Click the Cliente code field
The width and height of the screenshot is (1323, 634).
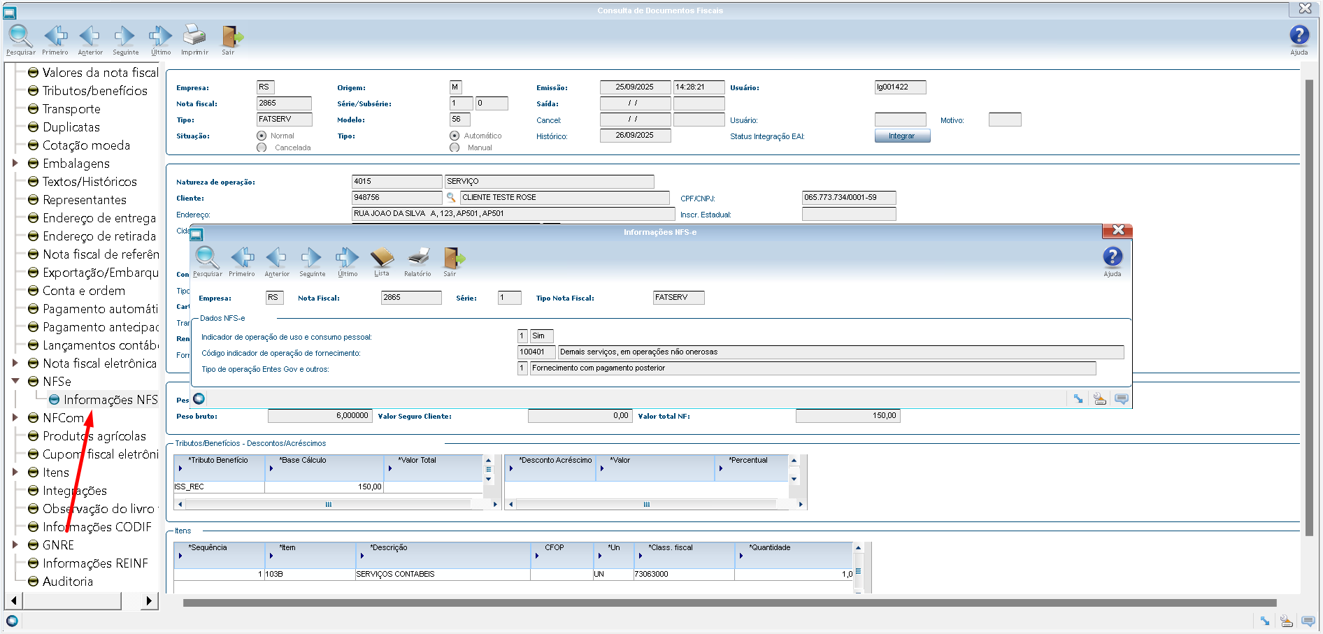[x=396, y=198]
